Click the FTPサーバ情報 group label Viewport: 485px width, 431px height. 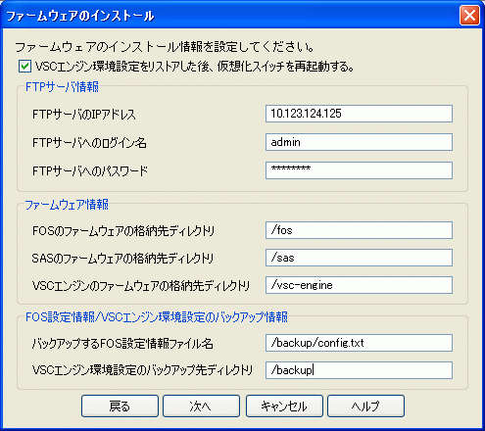click(x=62, y=87)
